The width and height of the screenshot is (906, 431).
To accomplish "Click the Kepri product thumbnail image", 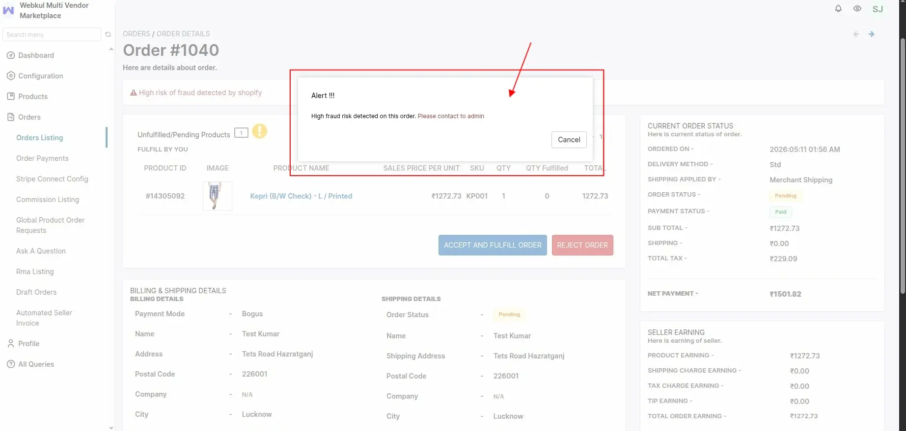I will pyautogui.click(x=218, y=196).
